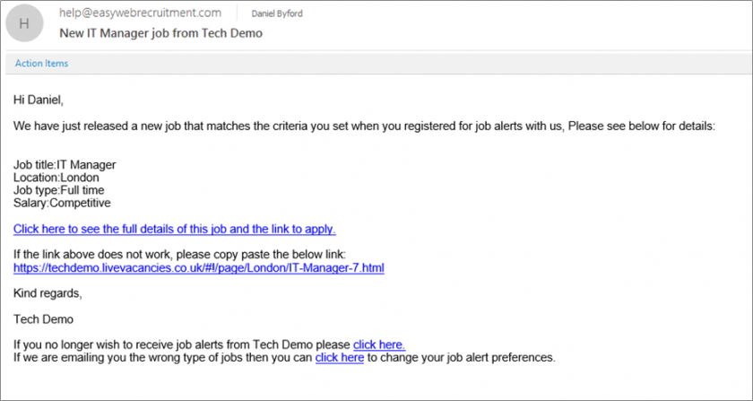Image resolution: width=753 pixels, height=401 pixels.
Task: Click the subject line New IT Manager job
Action: coord(160,33)
